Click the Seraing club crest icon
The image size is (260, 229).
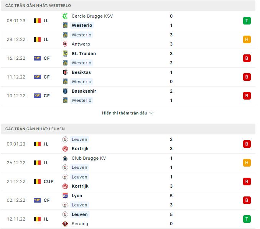(65, 224)
